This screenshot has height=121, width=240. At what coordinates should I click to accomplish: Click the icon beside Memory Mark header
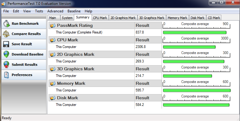53,83
